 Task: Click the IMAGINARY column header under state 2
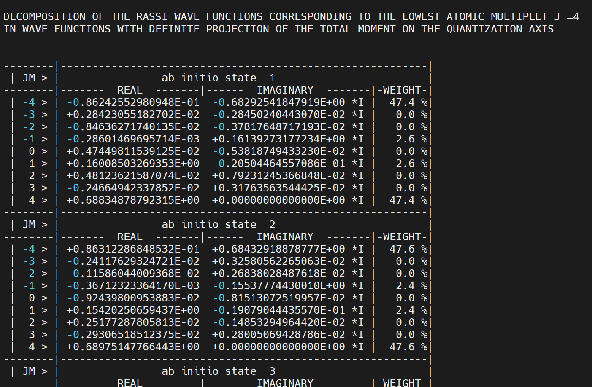tap(285, 237)
